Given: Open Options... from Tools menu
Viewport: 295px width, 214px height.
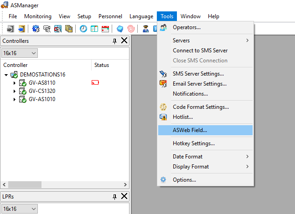Looking at the screenshot, I should 205,180.
